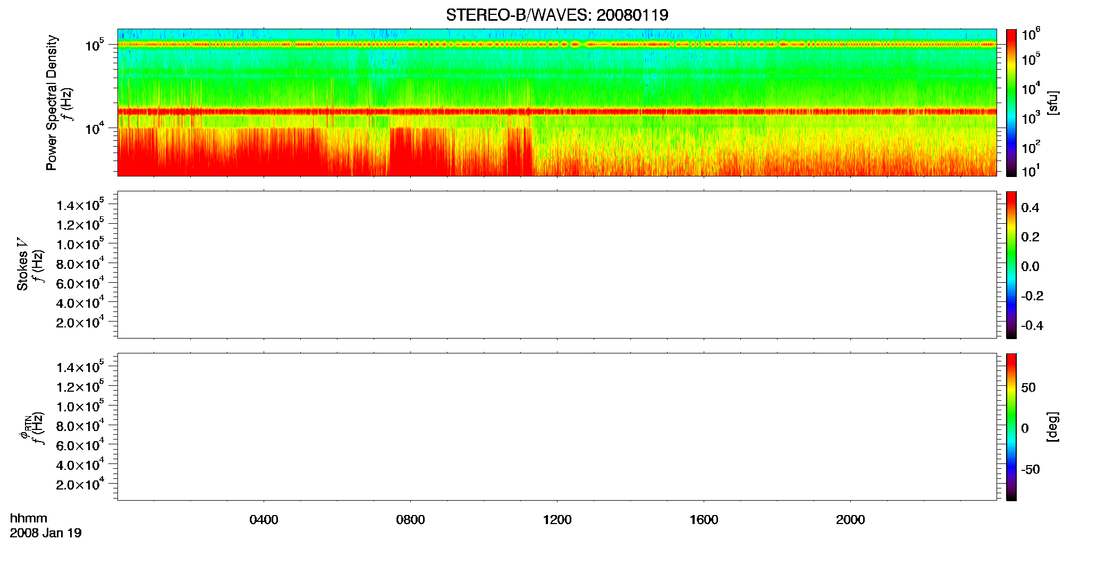Click the empty Stokes V panel
Screen dimensions: 1114x574
click(x=557, y=265)
